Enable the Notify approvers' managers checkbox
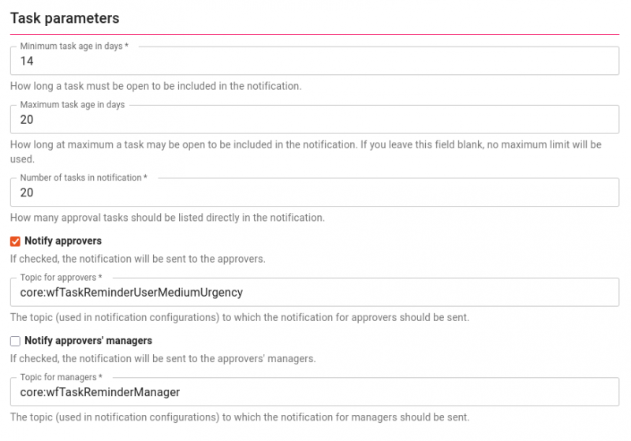This screenshot has width=631, height=441. tap(15, 341)
